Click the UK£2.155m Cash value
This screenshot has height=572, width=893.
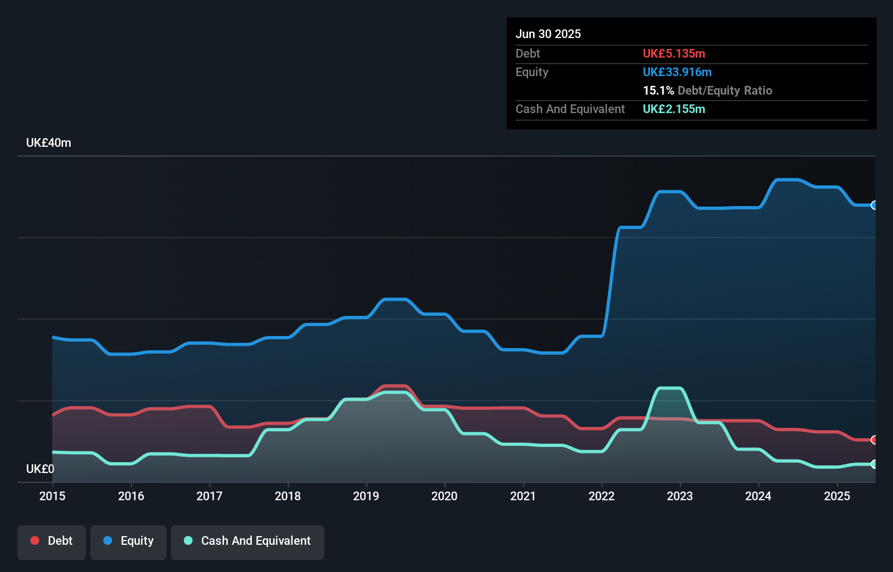[x=673, y=109]
